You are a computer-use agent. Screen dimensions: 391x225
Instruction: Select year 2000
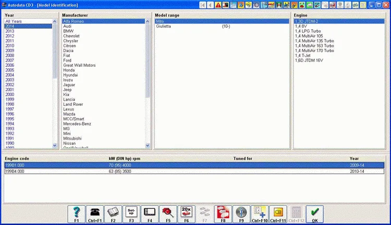point(28,95)
